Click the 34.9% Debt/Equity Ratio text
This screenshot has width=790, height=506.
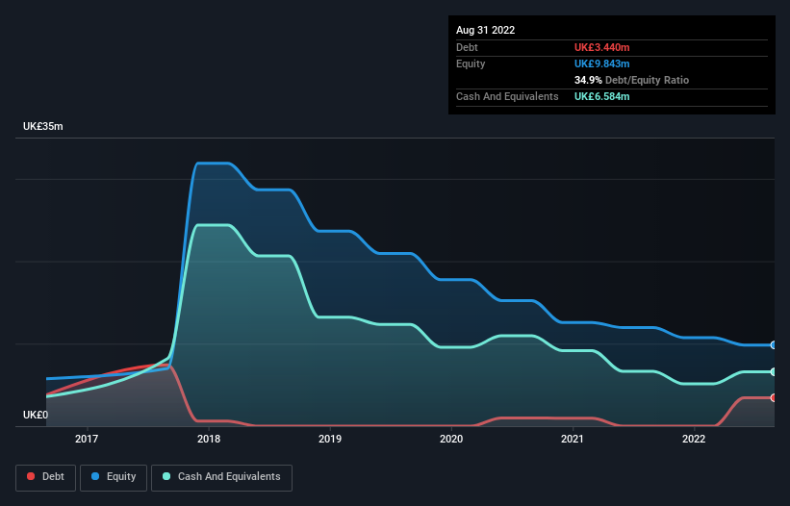[x=632, y=80]
